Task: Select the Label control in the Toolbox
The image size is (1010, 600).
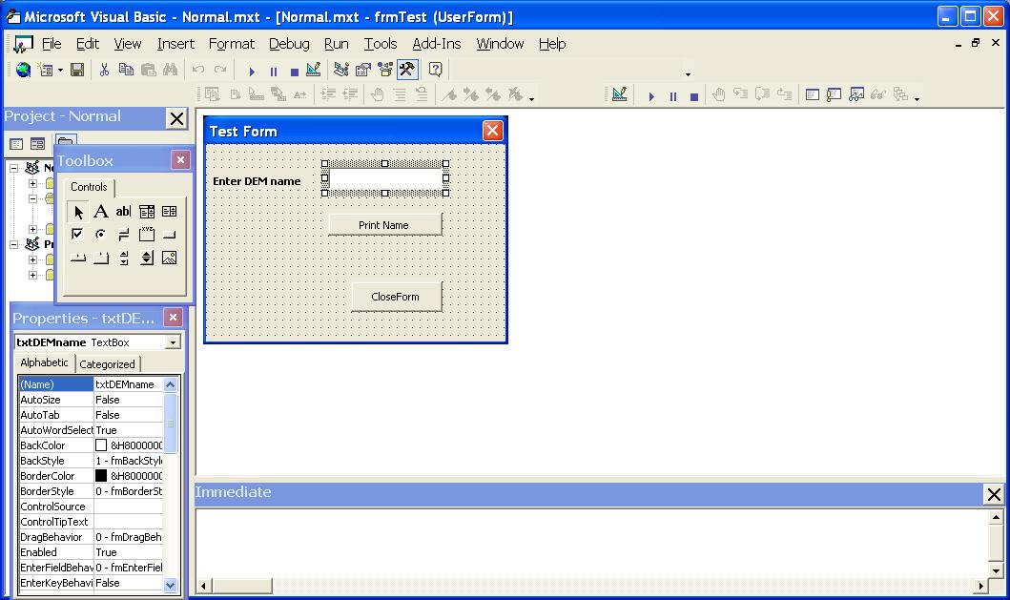Action: 100,212
